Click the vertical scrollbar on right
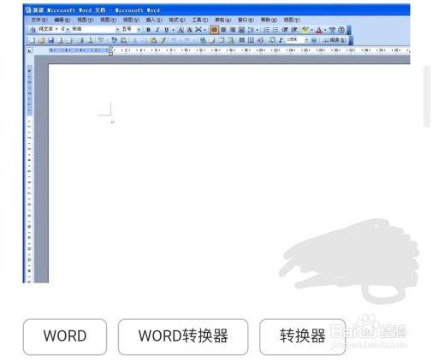Viewport: 433px width, 362px height. [427, 96]
